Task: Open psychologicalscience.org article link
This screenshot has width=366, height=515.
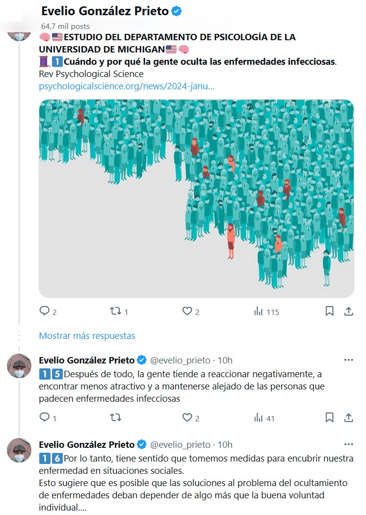Action: point(127,86)
